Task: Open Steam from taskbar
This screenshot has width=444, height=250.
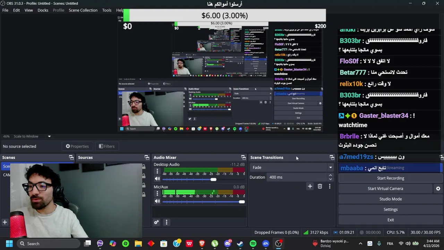Action: pos(240,243)
